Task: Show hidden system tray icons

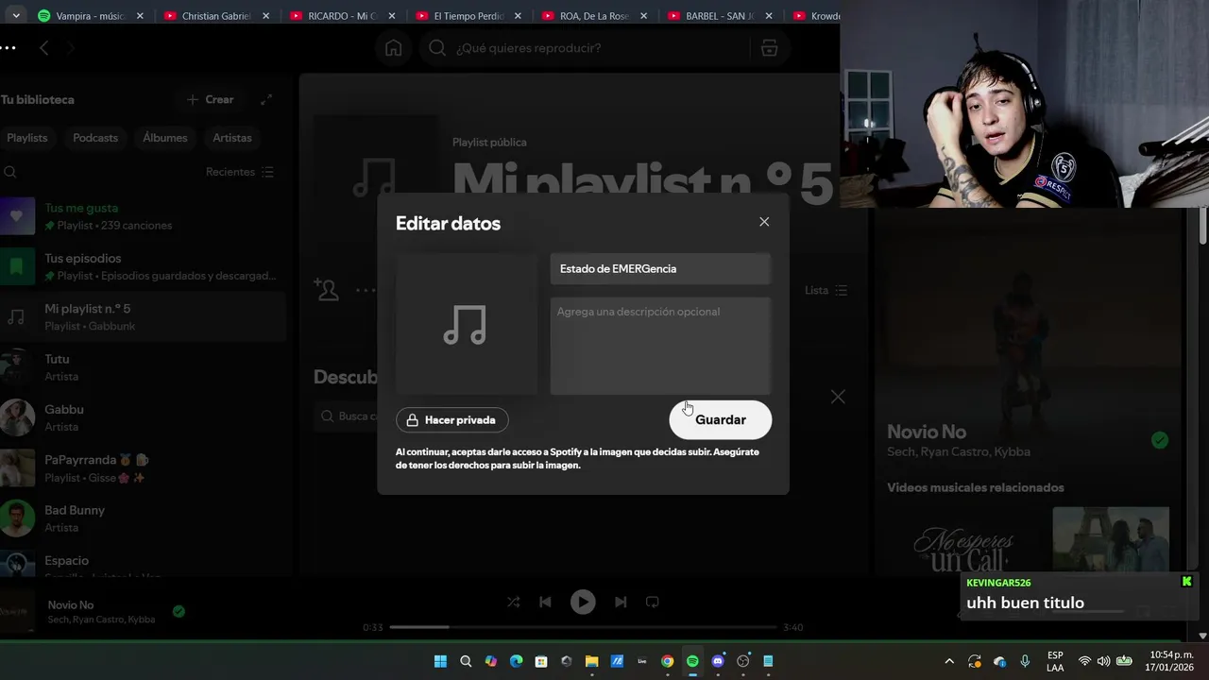Action: (949, 661)
